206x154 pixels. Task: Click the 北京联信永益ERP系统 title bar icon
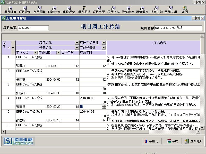tap(3, 2)
